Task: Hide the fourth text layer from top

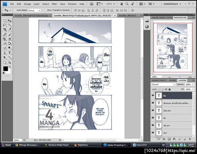Action: click(x=153, y=118)
